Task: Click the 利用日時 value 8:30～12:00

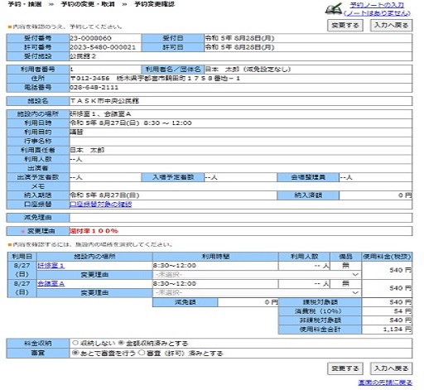Action: [167, 123]
